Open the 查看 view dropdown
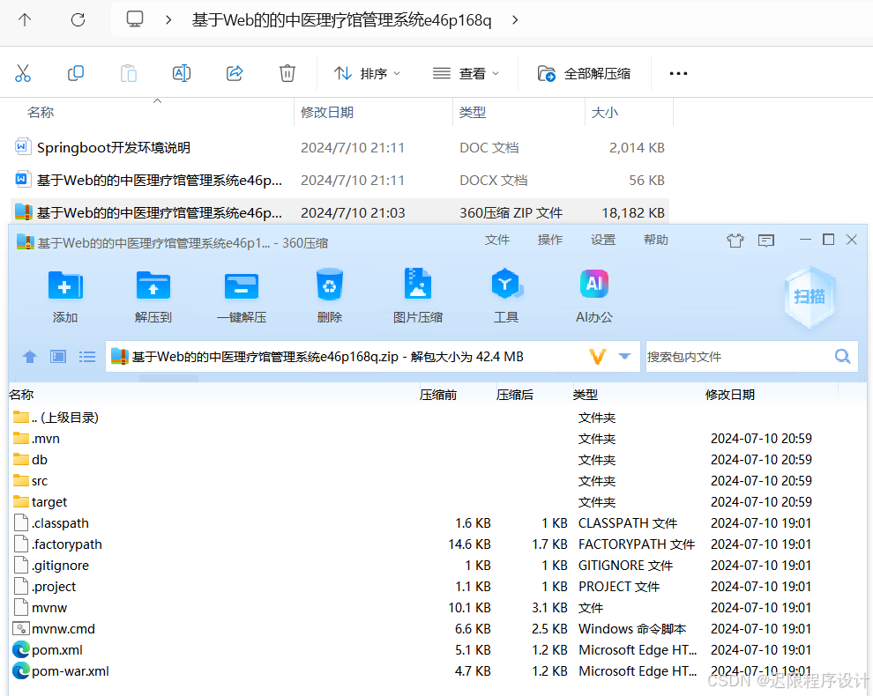The image size is (873, 696). (x=466, y=73)
